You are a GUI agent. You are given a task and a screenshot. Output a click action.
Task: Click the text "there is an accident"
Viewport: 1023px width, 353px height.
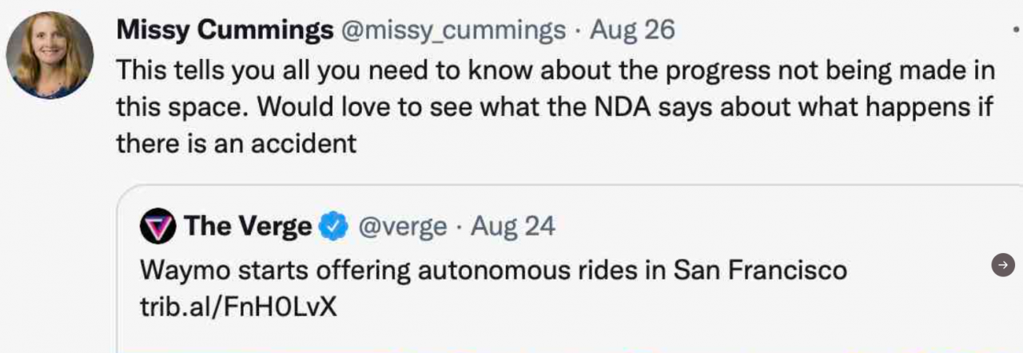tap(236, 143)
